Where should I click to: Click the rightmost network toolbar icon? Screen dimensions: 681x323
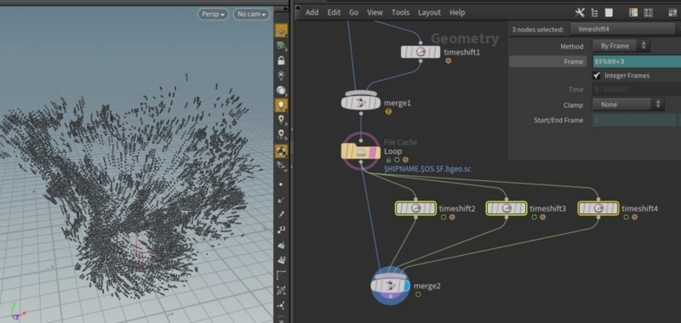pos(672,13)
